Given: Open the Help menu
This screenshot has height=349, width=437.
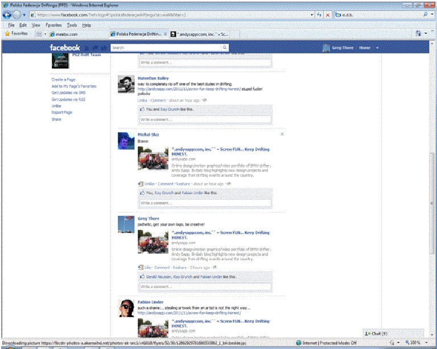Looking at the screenshot, I should click(86, 25).
